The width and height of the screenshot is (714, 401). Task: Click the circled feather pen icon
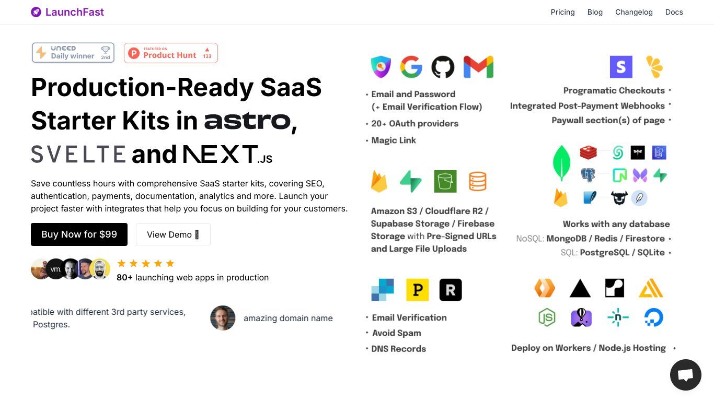tap(639, 198)
